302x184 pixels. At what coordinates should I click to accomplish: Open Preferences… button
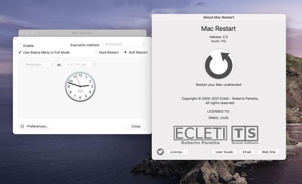point(35,126)
